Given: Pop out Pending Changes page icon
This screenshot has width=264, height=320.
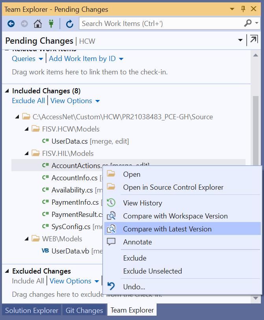Looking at the screenshot, I should (x=254, y=40).
